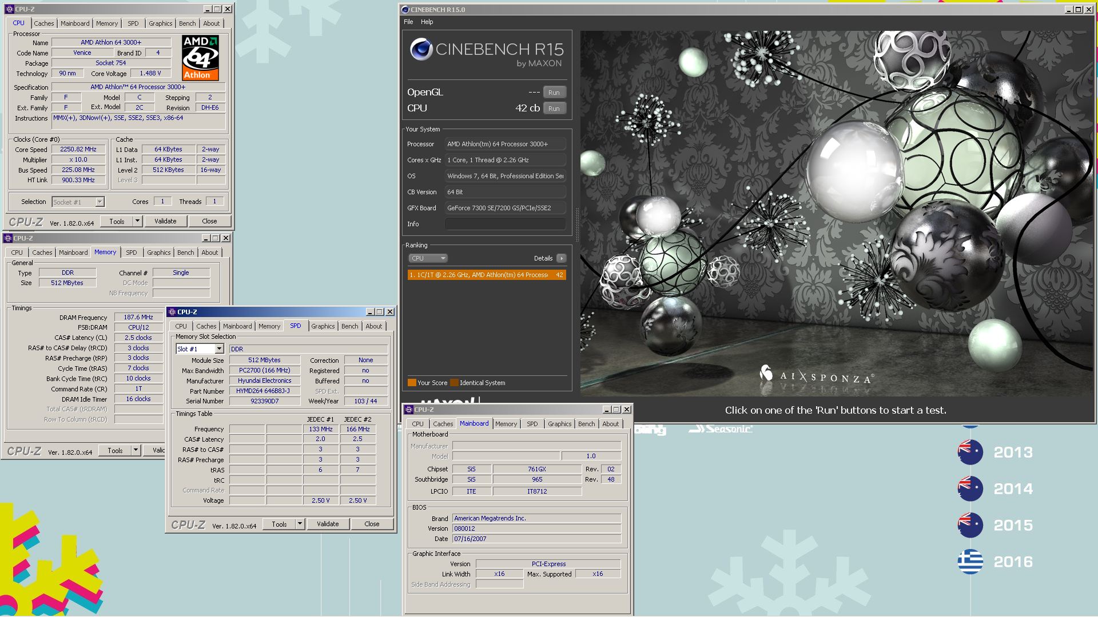Click the Your Score orange legend swatch
Screen dimensions: 1098x617
coord(412,383)
